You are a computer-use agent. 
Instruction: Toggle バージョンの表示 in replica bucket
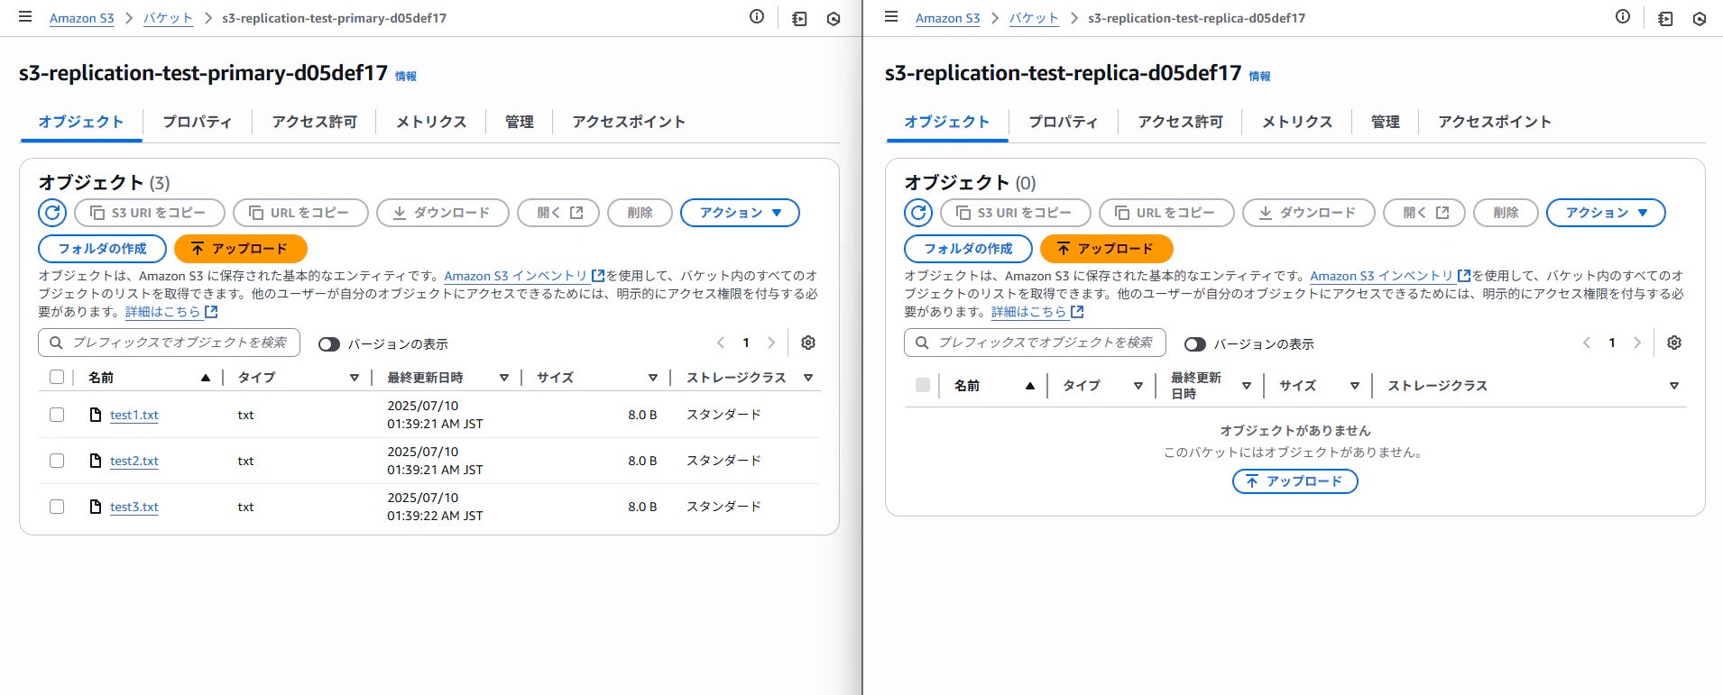[1195, 344]
